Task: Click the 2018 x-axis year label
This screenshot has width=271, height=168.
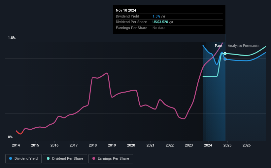Action: [93, 145]
